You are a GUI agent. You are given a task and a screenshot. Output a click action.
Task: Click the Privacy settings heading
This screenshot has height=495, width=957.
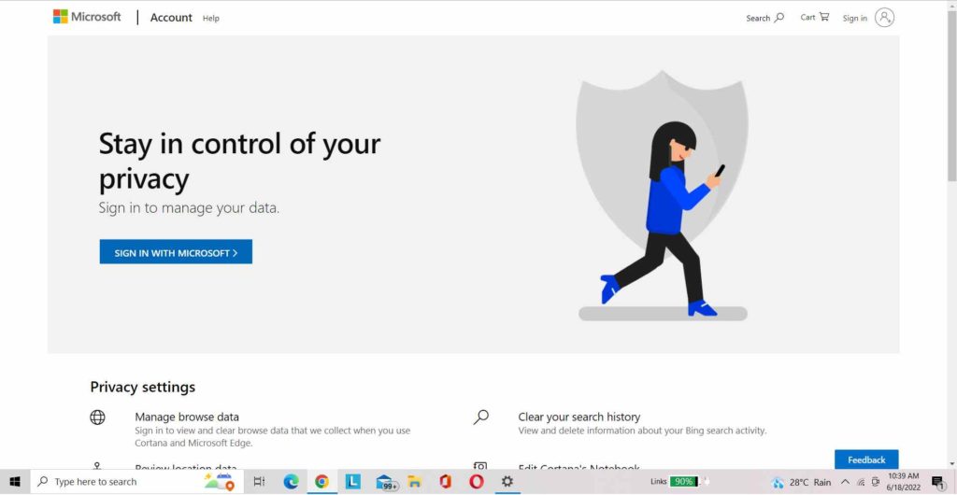(x=143, y=387)
